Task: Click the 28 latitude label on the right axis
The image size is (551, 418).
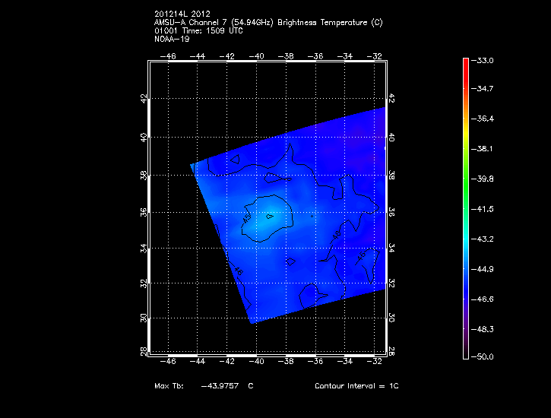Action: click(392, 352)
